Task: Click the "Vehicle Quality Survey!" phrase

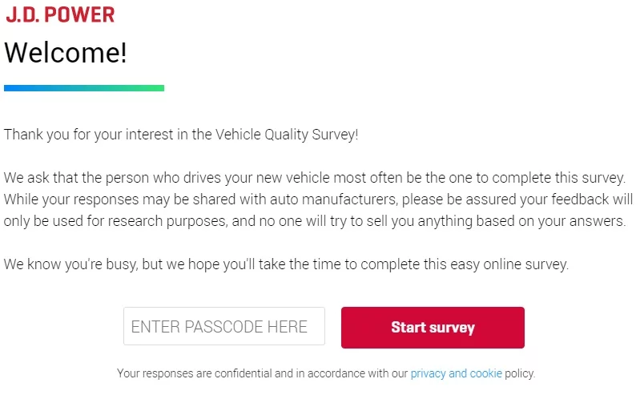Action: coord(287,135)
